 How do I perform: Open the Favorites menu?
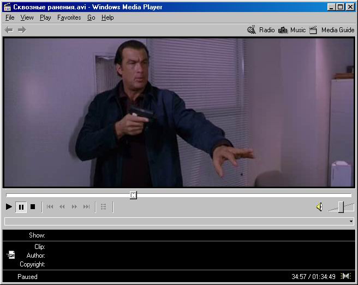[x=69, y=17]
